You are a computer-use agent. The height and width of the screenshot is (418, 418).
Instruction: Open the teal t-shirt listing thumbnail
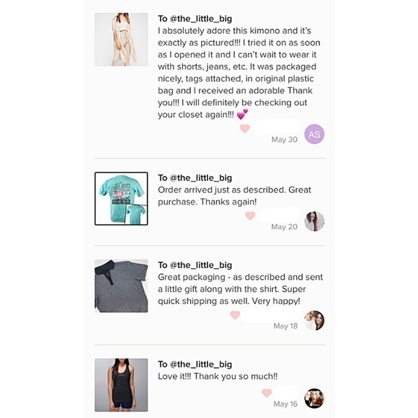coord(121,199)
